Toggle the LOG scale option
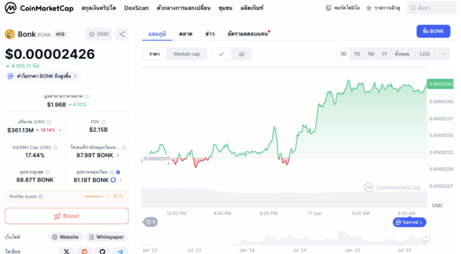This screenshot has height=254, width=461. click(425, 54)
